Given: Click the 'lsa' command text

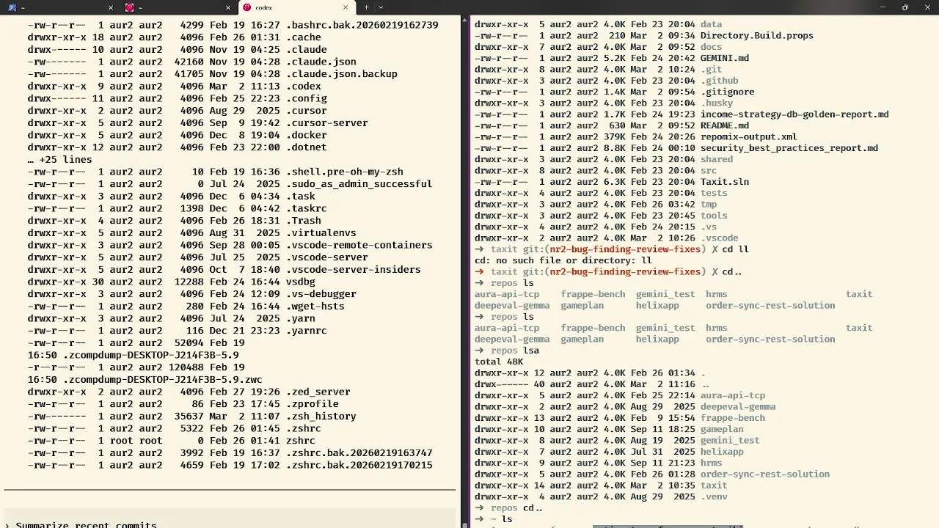Looking at the screenshot, I should pyautogui.click(x=531, y=351).
